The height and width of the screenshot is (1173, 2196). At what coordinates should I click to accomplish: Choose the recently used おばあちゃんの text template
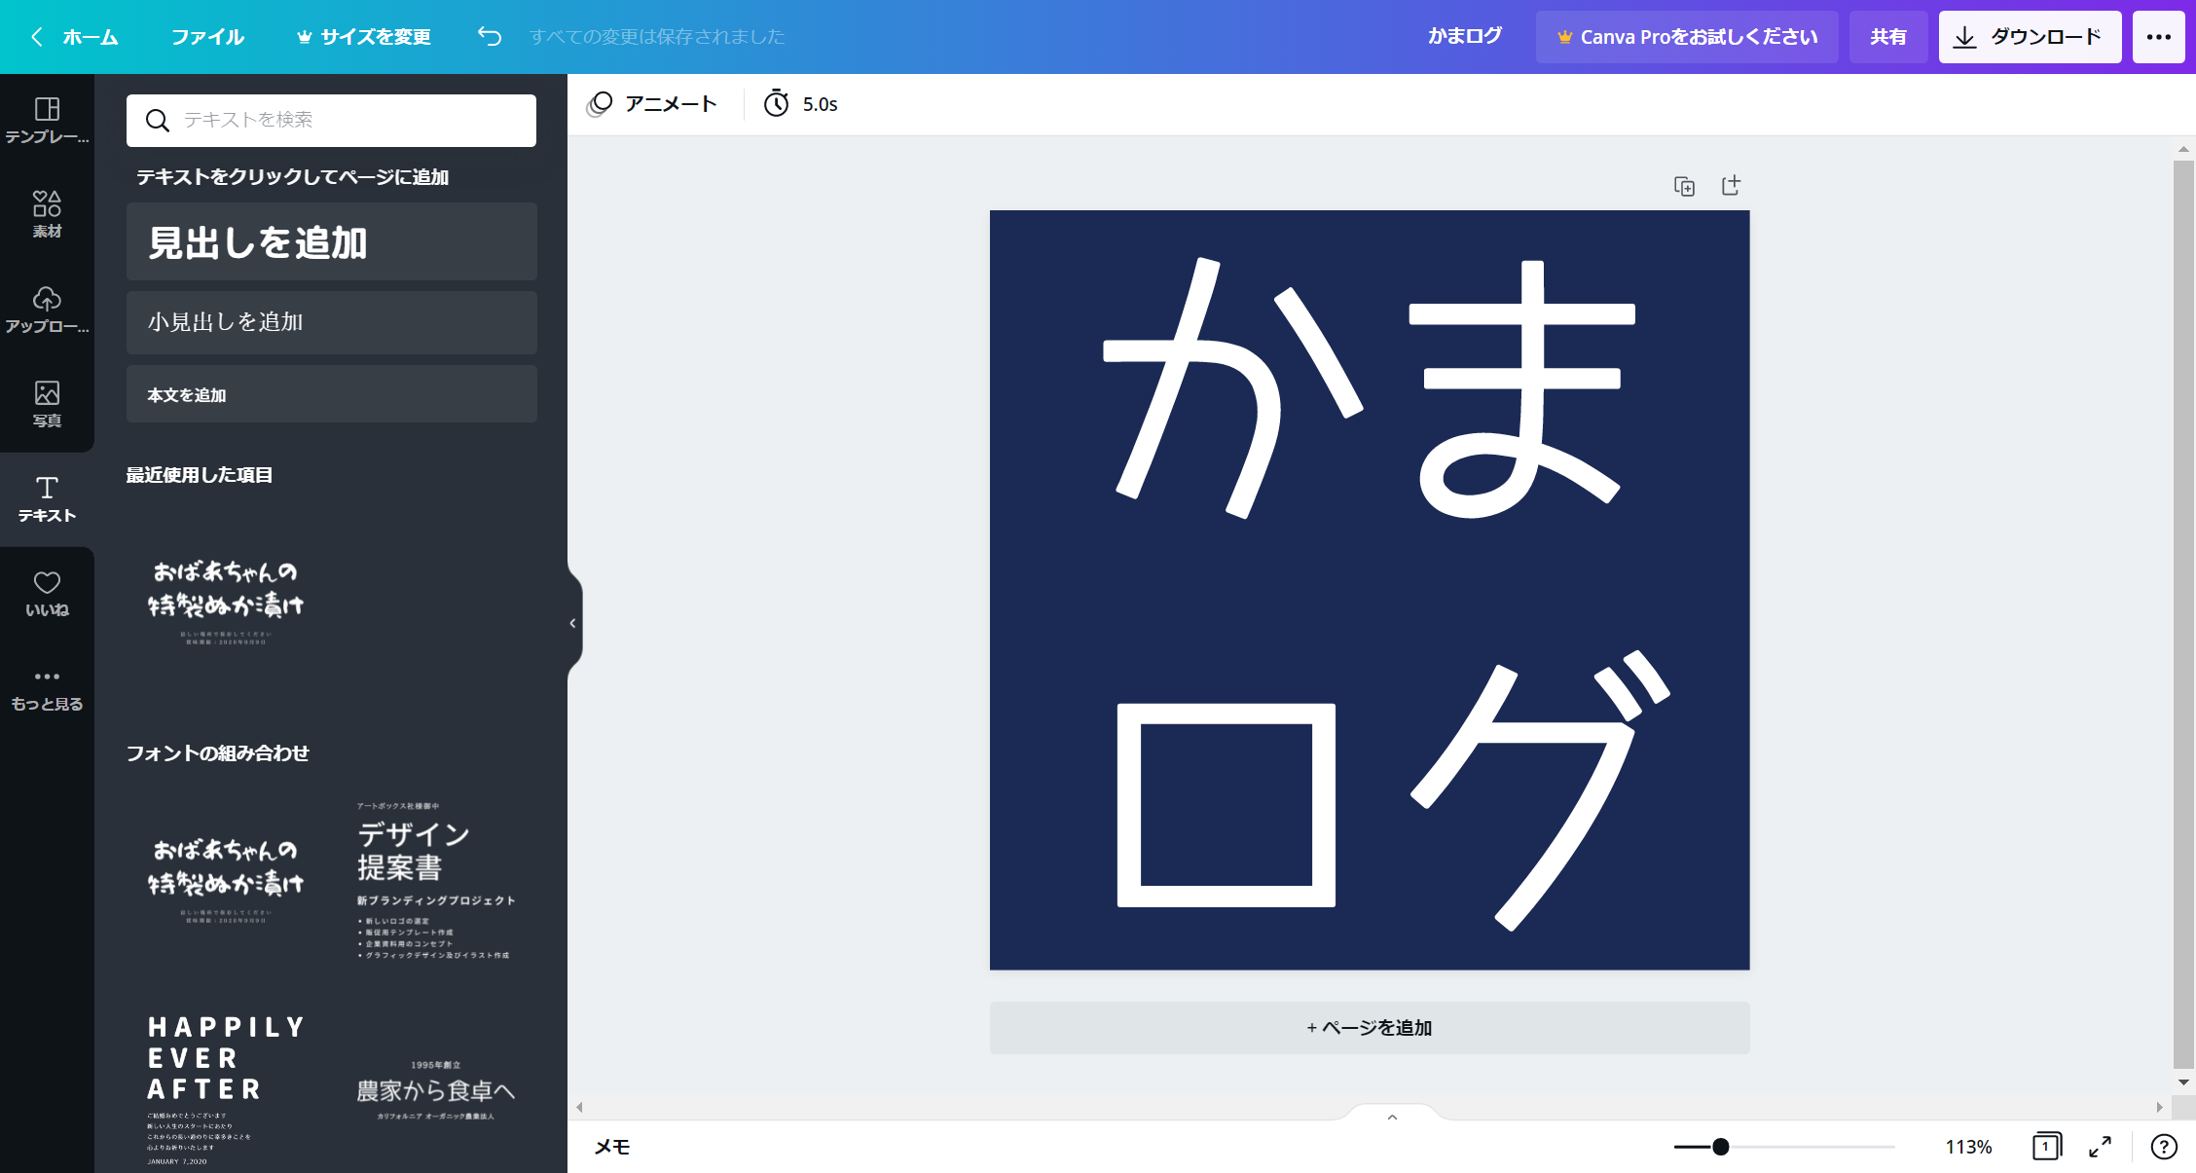226,601
